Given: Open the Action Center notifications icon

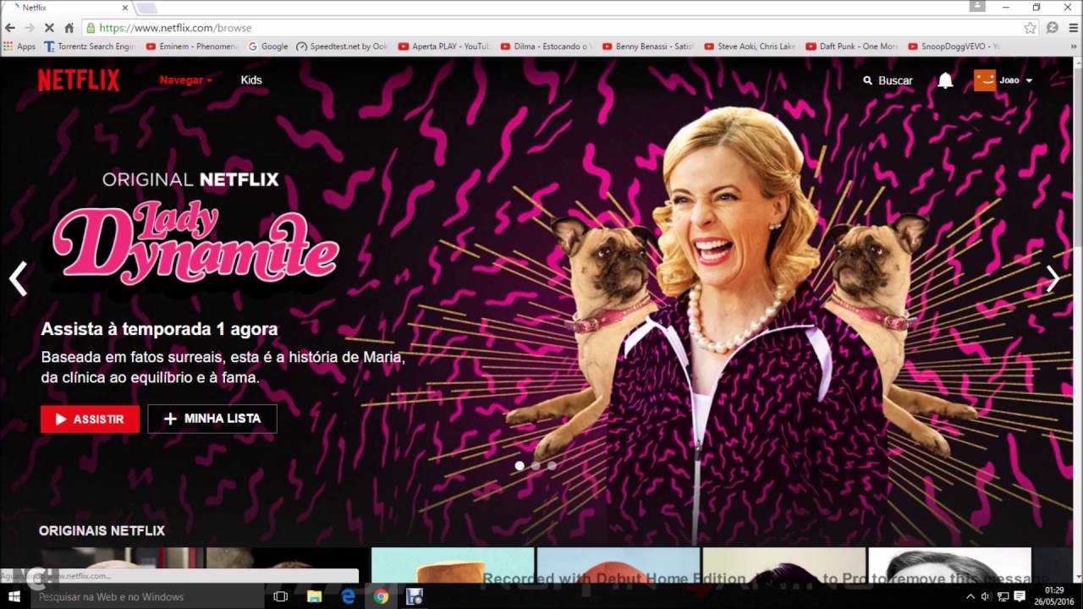Looking at the screenshot, I should (1020, 596).
